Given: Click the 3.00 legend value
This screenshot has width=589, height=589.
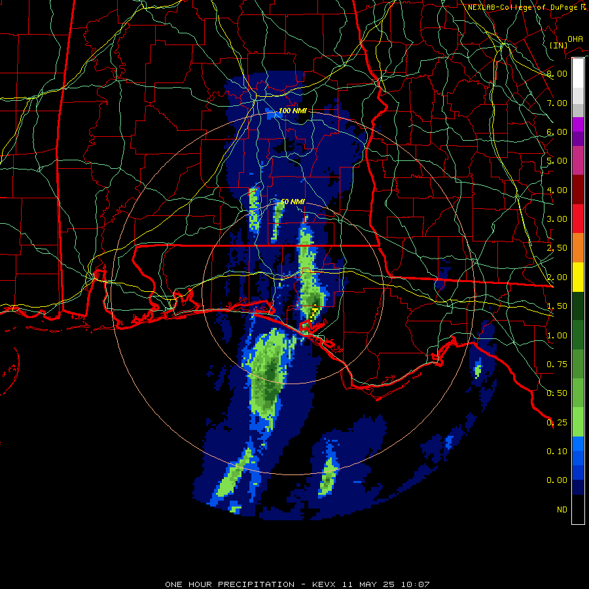Looking at the screenshot, I should [x=557, y=219].
